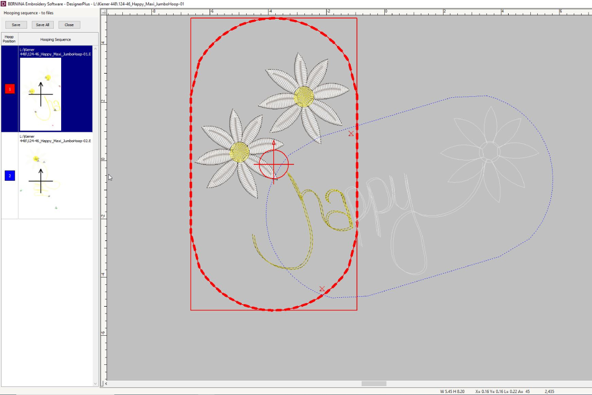Close the Hooping sequence dialog
Screen dimensions: 592x395
(x=69, y=24)
